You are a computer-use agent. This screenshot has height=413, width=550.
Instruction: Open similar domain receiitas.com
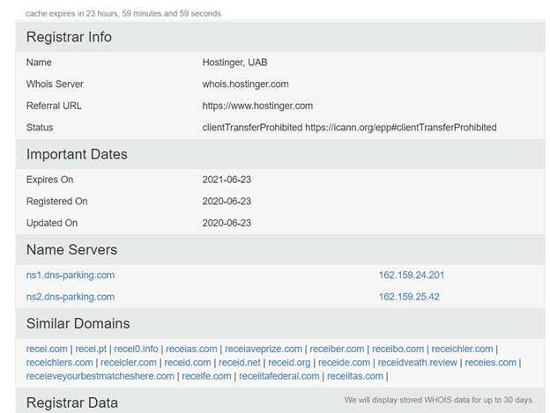tap(354, 376)
